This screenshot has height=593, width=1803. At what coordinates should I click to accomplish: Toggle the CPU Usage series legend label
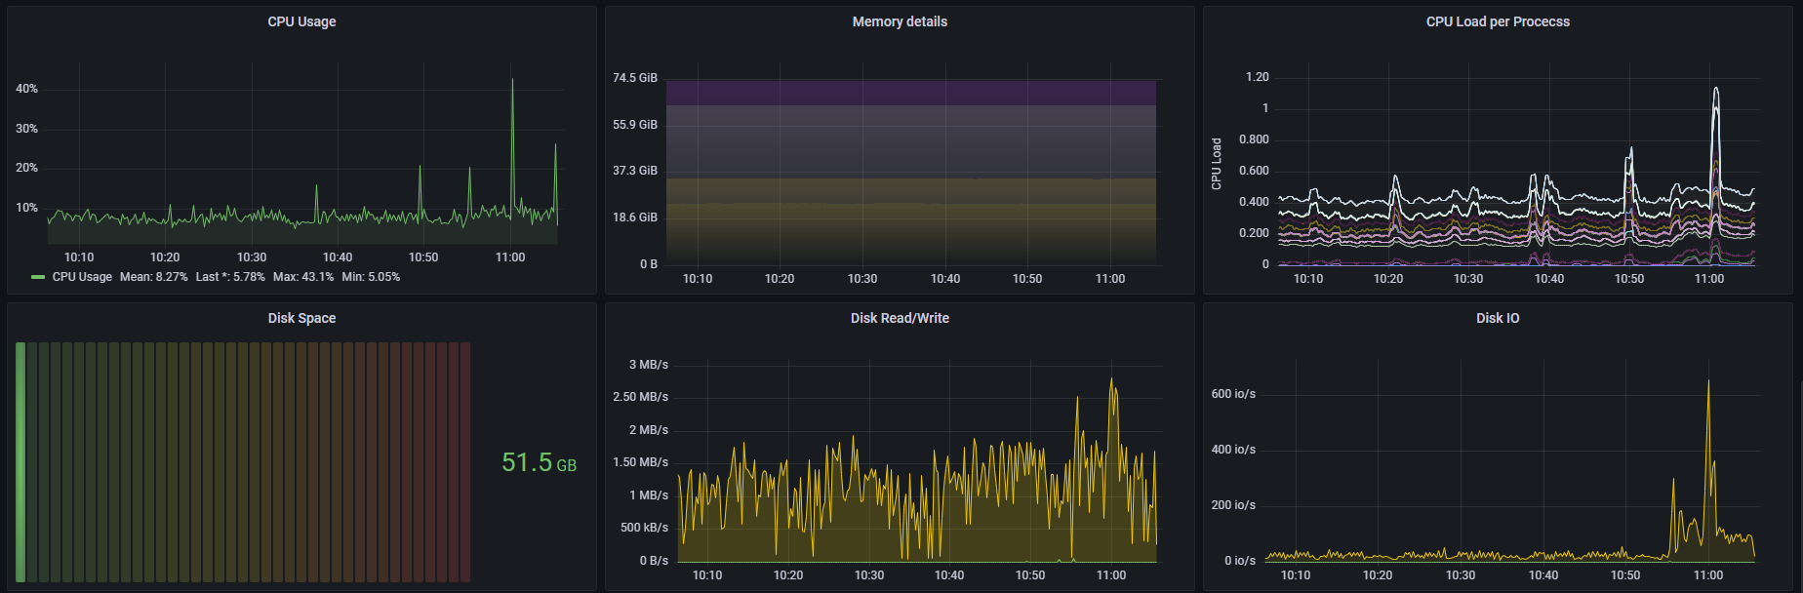(82, 277)
